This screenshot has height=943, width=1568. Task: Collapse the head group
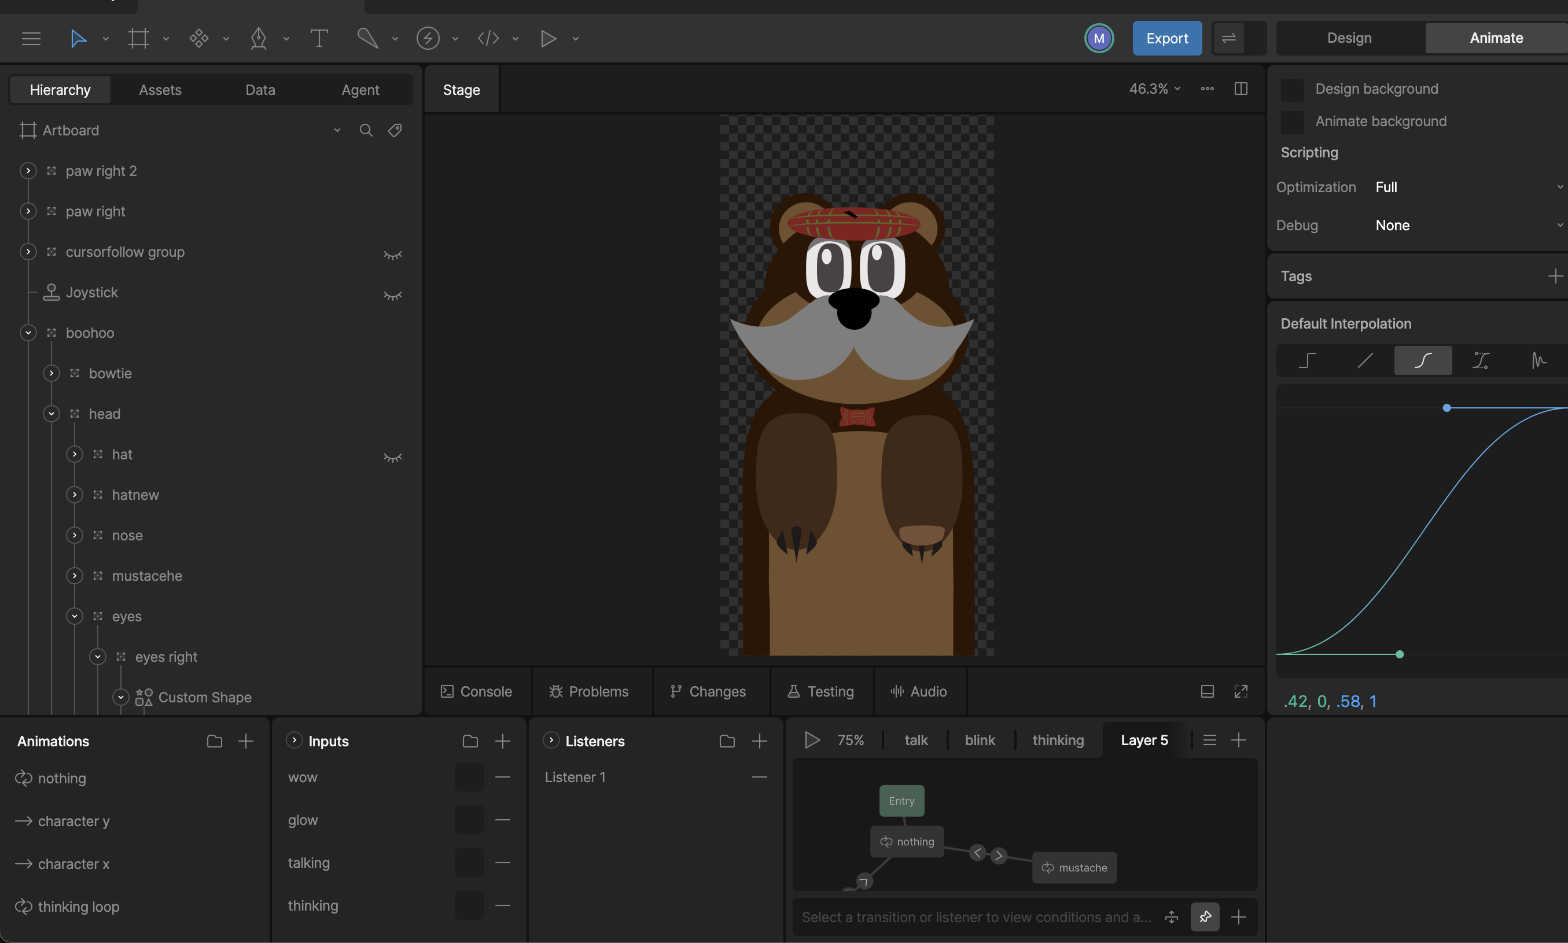(x=51, y=414)
